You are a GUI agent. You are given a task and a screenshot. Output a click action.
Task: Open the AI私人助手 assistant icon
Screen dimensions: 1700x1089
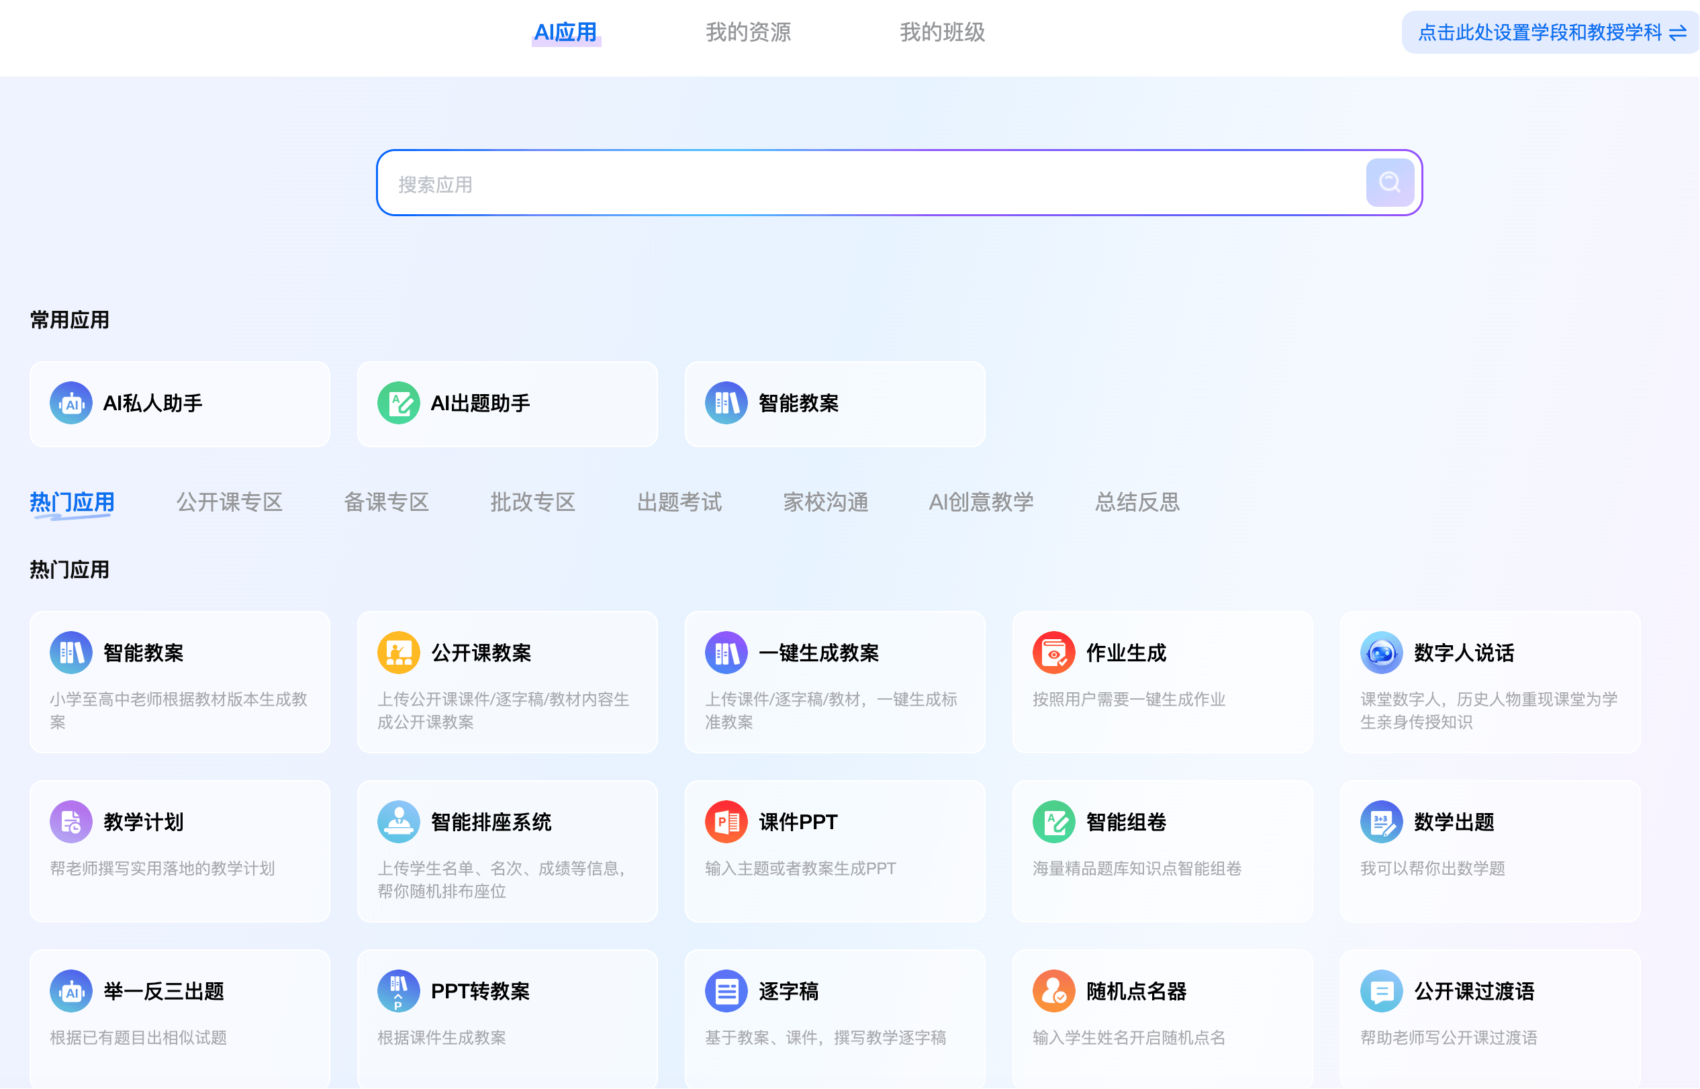pyautogui.click(x=70, y=402)
